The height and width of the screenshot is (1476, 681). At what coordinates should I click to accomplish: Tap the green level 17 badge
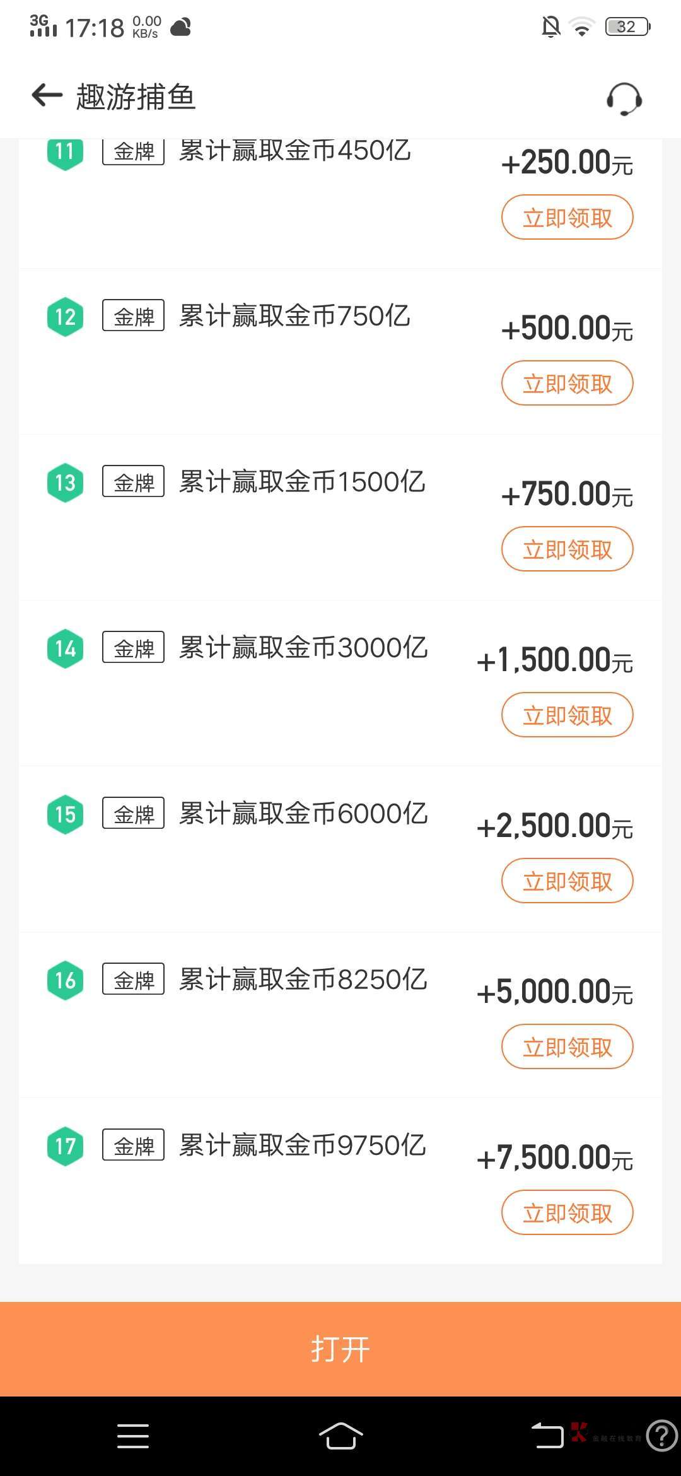click(x=66, y=1146)
